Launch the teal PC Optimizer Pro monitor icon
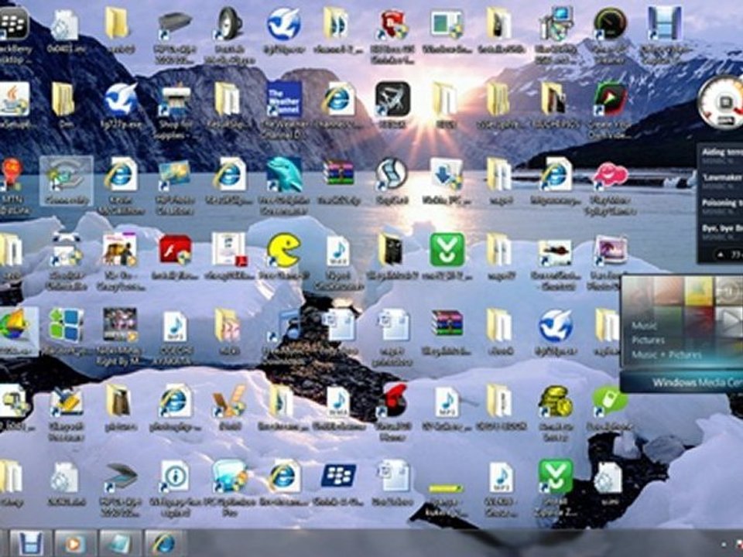The image size is (743, 557). (x=229, y=476)
